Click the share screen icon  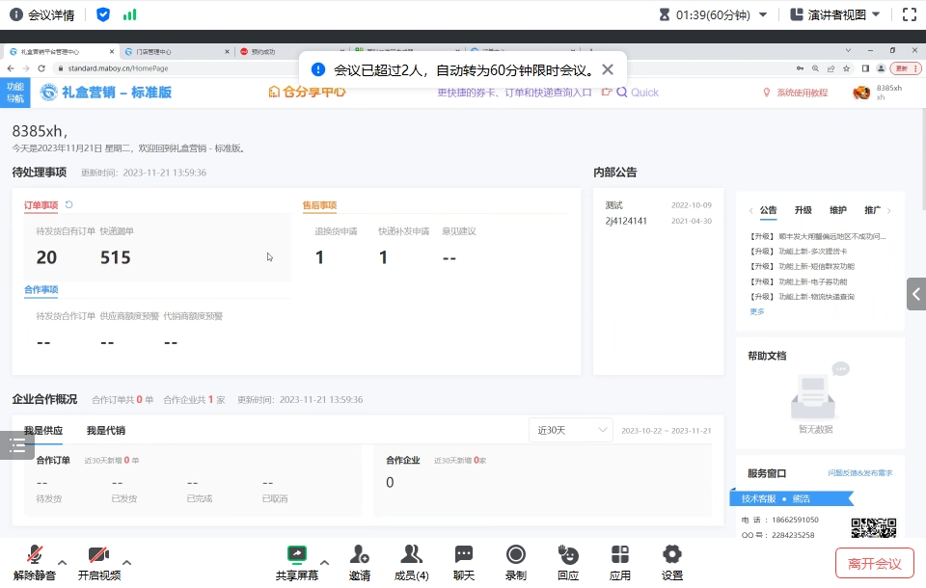pyautogui.click(x=296, y=555)
